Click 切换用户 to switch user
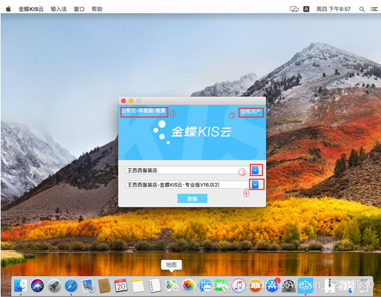The image size is (381, 297). click(x=250, y=112)
